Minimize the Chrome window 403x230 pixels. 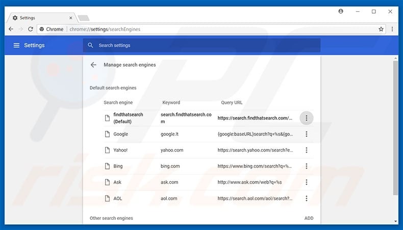pyautogui.click(x=358, y=12)
